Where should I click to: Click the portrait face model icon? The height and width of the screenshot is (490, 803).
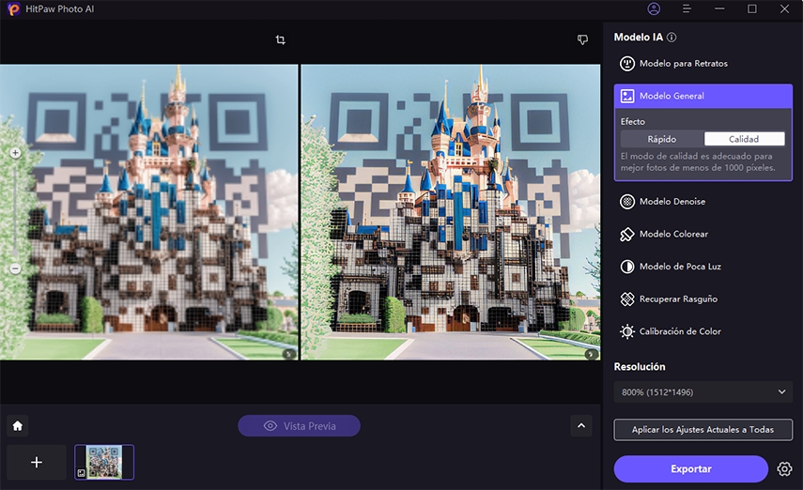pyautogui.click(x=626, y=64)
